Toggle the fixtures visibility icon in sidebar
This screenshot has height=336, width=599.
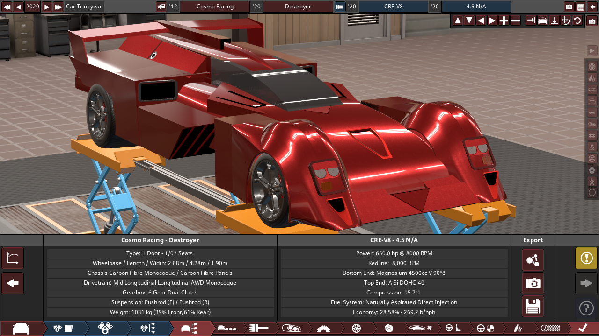(592, 124)
